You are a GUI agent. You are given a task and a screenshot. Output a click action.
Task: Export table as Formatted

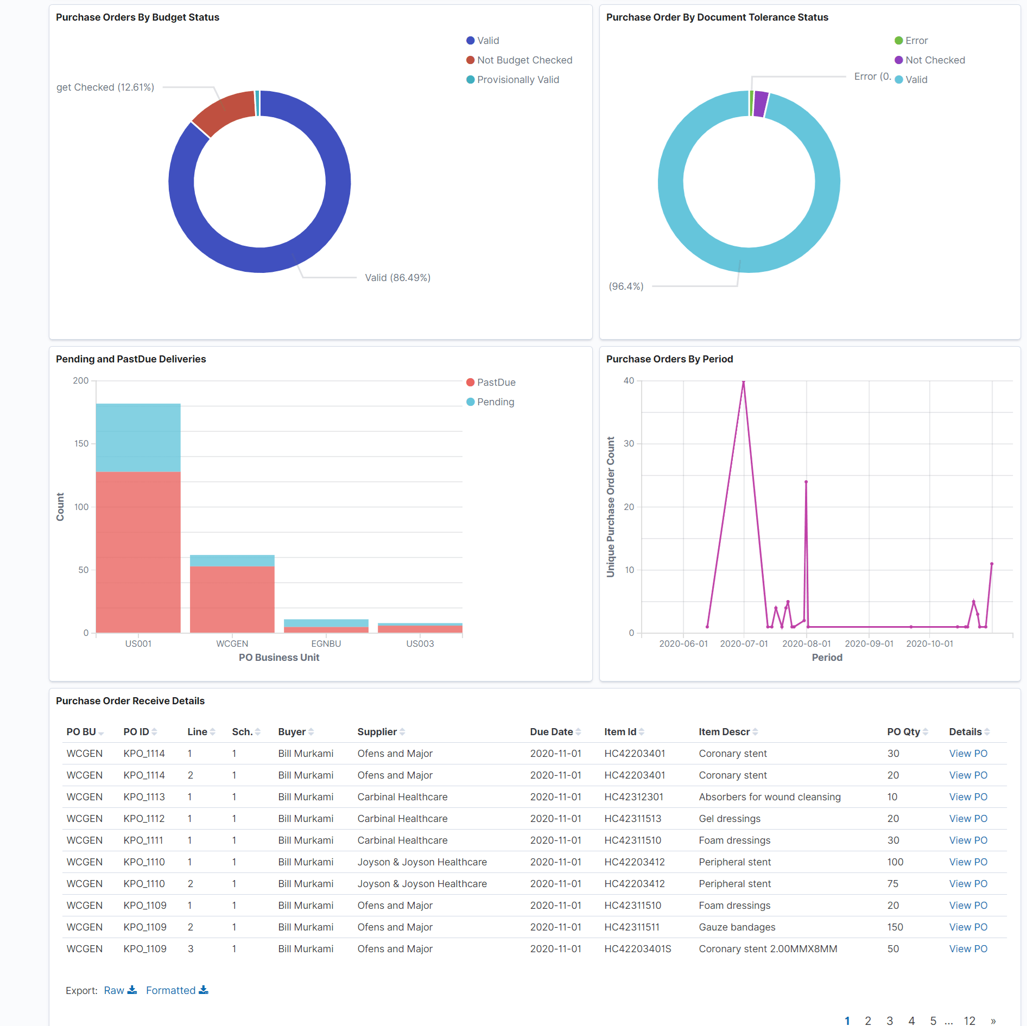coord(177,990)
